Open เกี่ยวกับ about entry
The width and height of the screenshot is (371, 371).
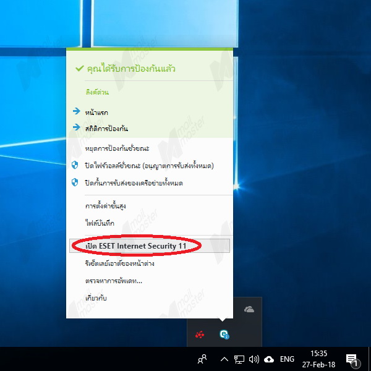coord(96,298)
